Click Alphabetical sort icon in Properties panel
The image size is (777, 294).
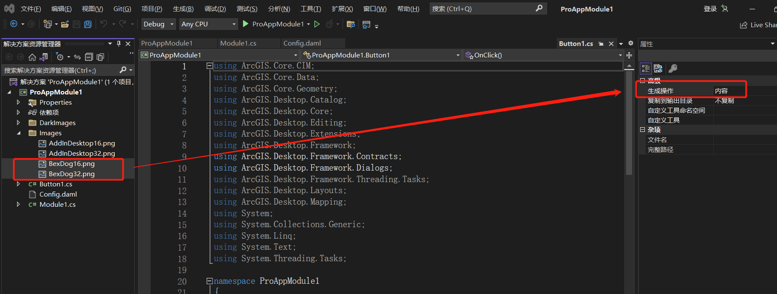coord(658,69)
